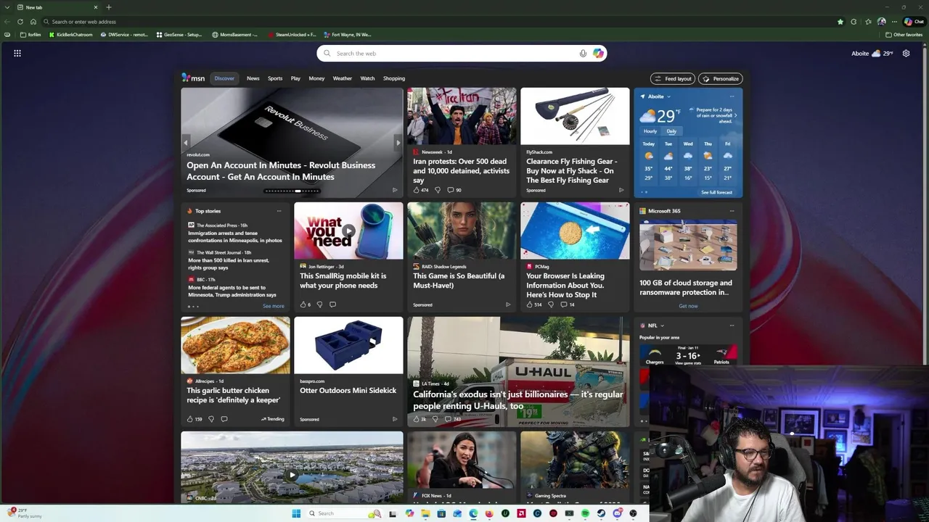Click the microphone voice search icon
This screenshot has width=929, height=522.
583,53
